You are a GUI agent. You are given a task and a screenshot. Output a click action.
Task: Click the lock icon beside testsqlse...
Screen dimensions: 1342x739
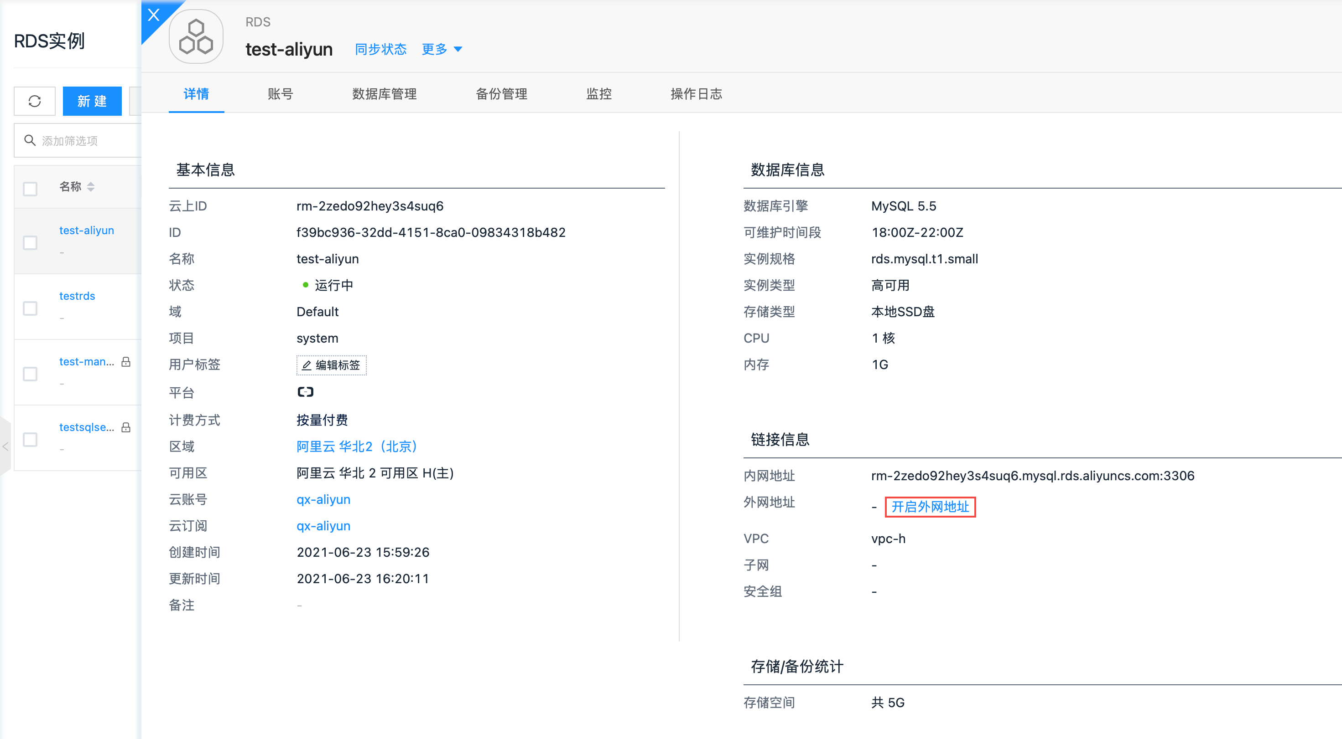pyautogui.click(x=125, y=427)
